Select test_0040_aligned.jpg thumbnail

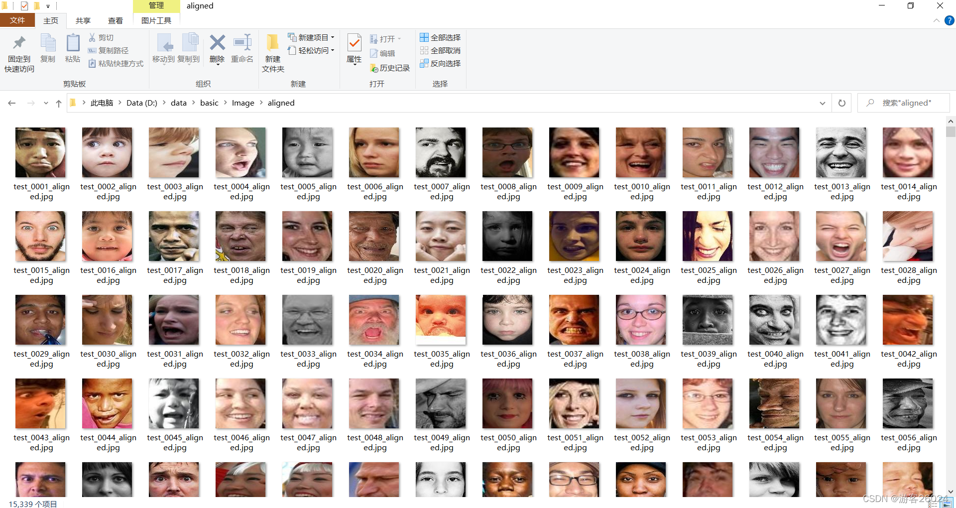point(774,320)
